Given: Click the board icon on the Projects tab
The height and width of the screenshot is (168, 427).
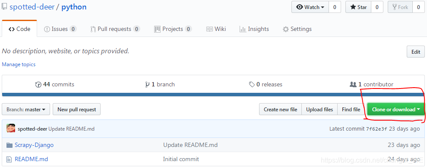Looking at the screenshot, I should click(157, 29).
